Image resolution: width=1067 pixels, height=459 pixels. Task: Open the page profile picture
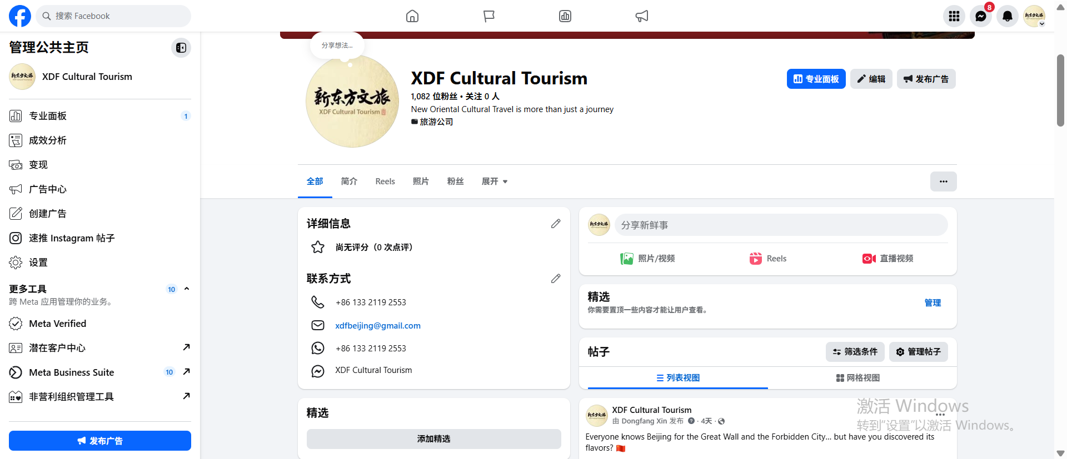[x=352, y=101]
